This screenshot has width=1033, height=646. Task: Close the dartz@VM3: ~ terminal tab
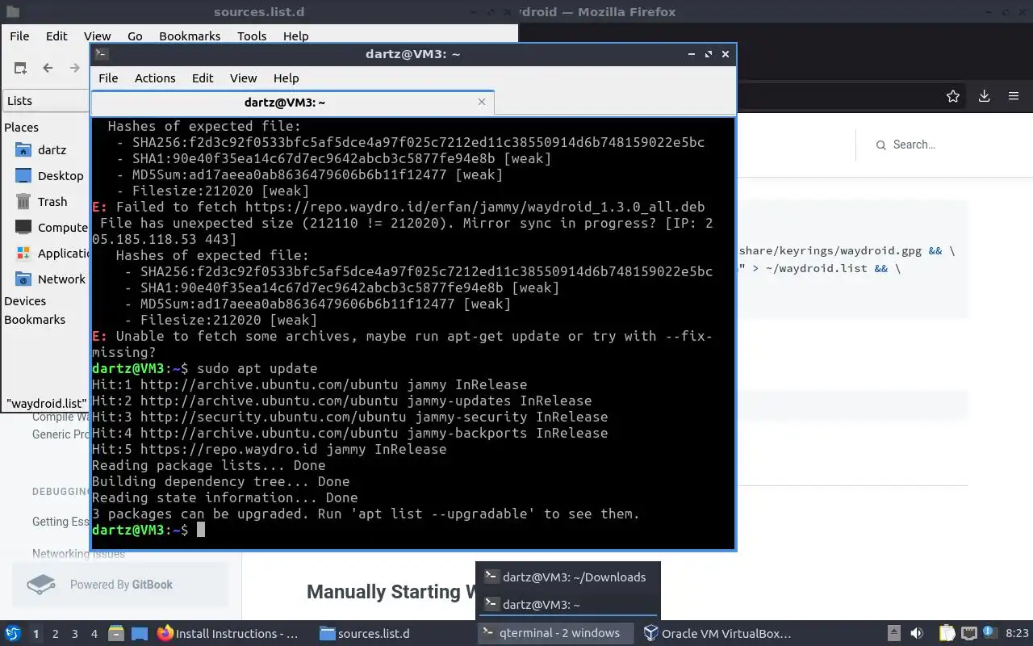tap(482, 102)
